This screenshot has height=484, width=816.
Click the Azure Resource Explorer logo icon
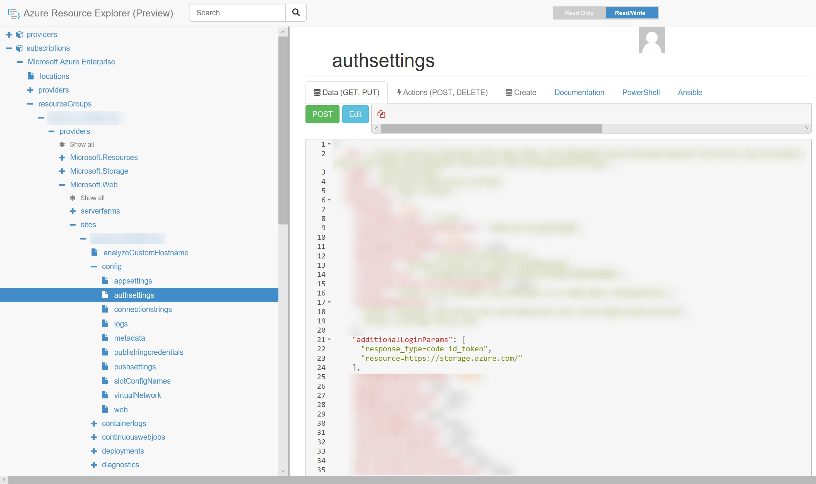(x=14, y=14)
